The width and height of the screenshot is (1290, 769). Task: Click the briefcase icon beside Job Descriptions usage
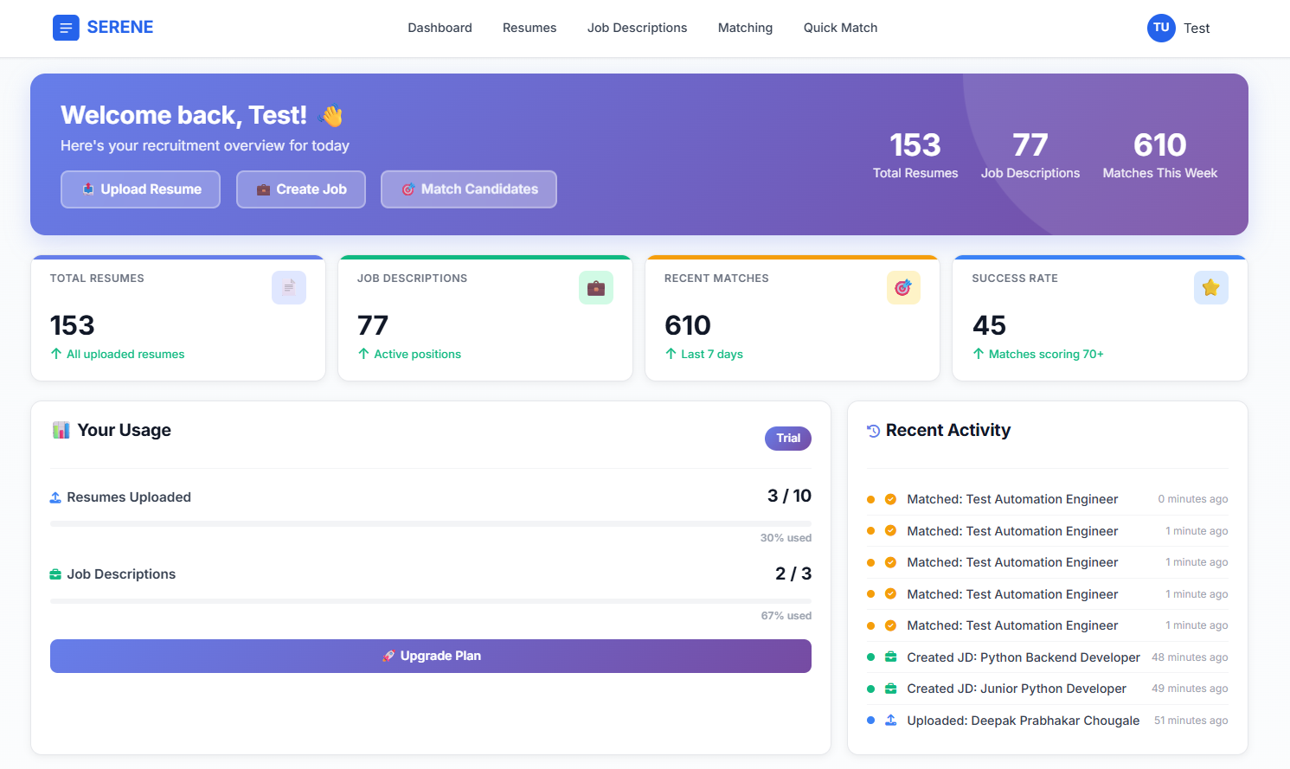click(x=56, y=574)
